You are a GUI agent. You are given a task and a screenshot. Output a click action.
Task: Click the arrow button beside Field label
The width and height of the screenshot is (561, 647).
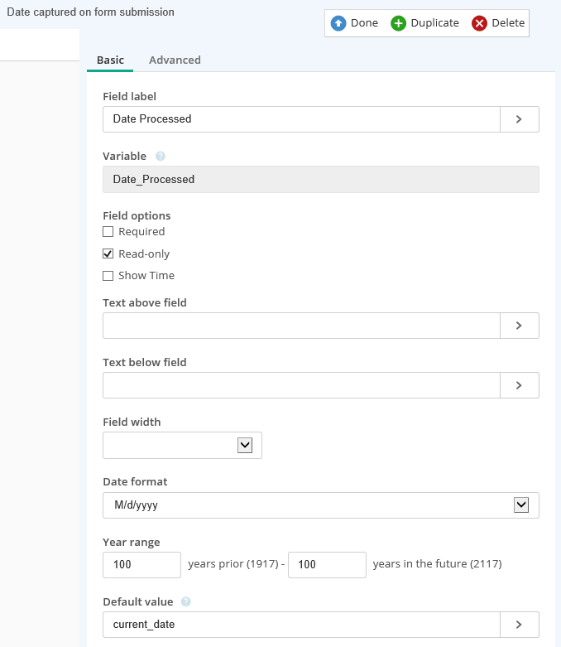(519, 119)
